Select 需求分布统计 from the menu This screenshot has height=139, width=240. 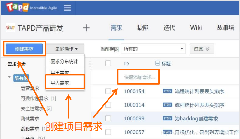65,61
